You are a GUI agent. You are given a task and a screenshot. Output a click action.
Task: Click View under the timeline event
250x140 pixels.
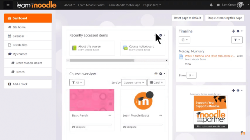(x=188, y=64)
